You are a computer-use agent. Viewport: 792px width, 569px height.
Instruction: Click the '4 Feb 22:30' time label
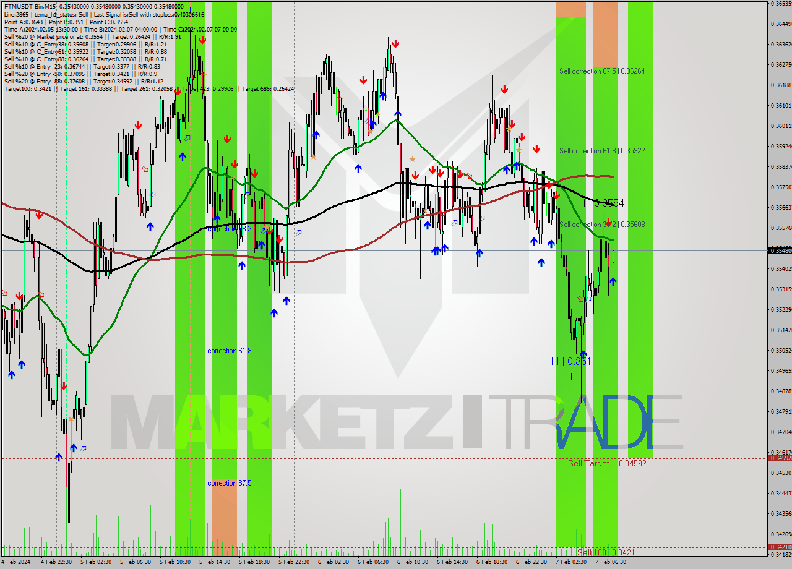(56, 562)
